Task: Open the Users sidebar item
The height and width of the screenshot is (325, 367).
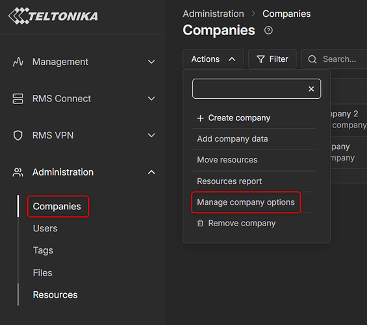Action: 45,228
